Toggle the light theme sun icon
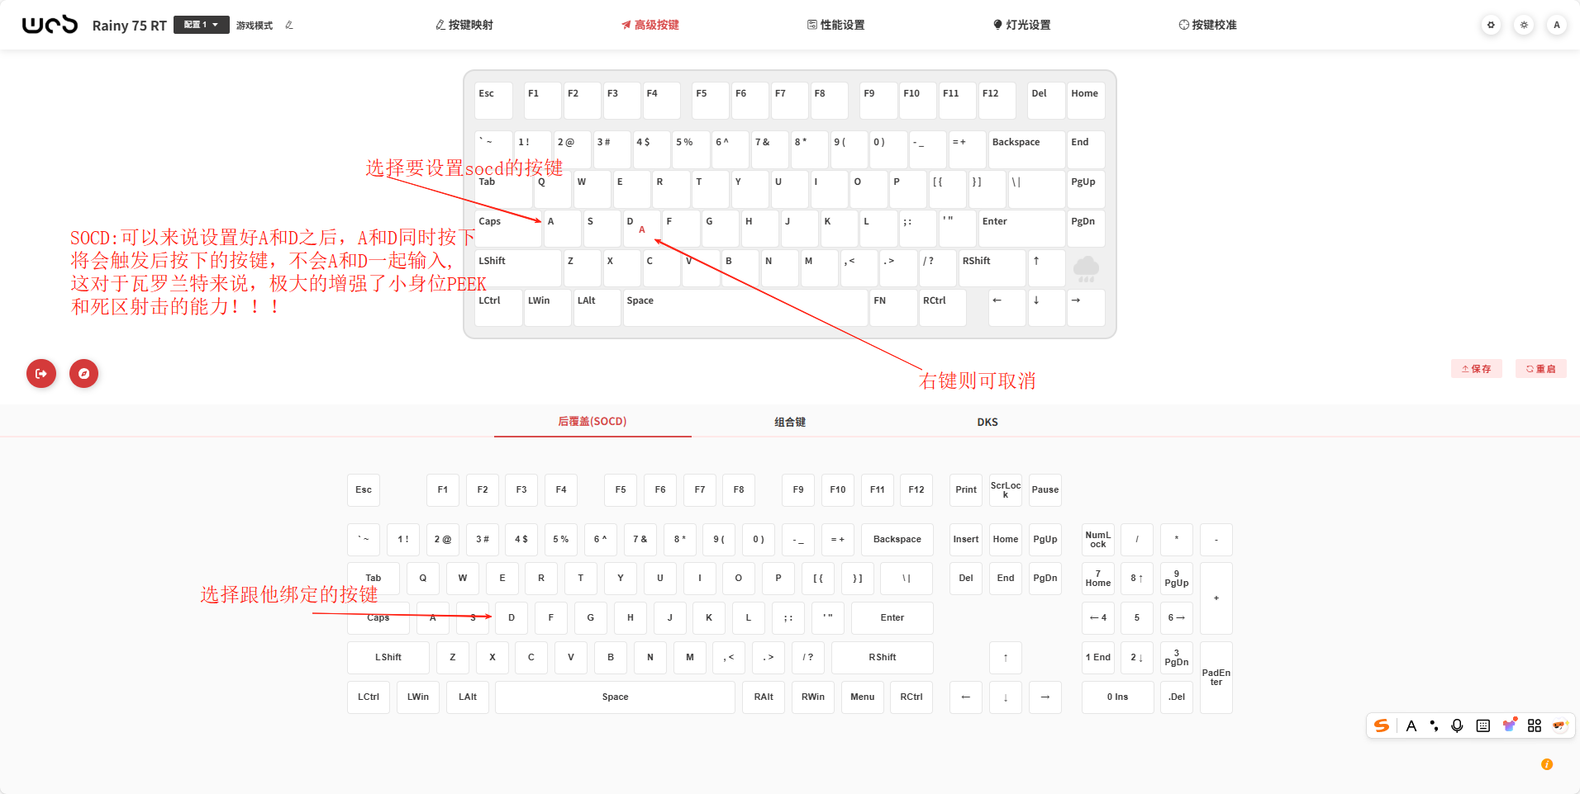 coord(1524,25)
